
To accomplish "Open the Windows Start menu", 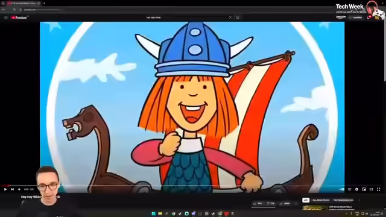I will click(153, 213).
